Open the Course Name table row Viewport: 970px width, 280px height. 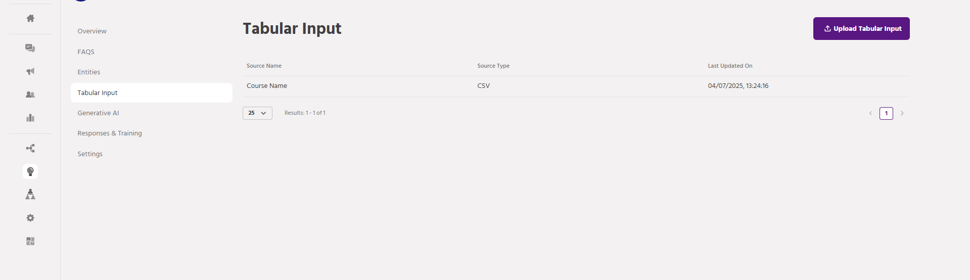(576, 86)
